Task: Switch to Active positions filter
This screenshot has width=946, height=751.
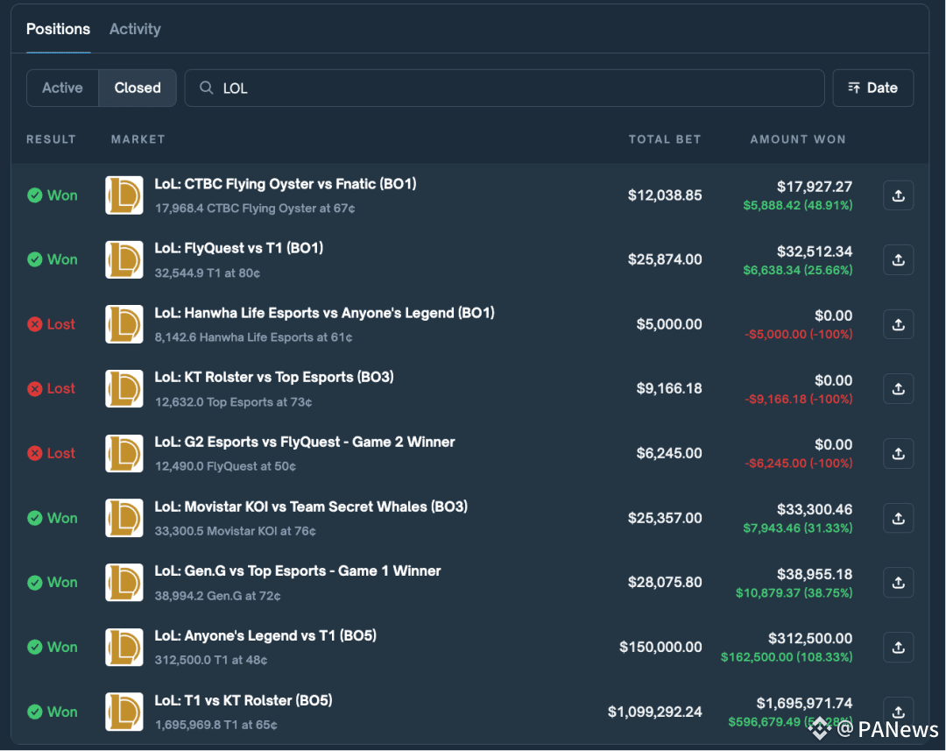Action: (62, 89)
